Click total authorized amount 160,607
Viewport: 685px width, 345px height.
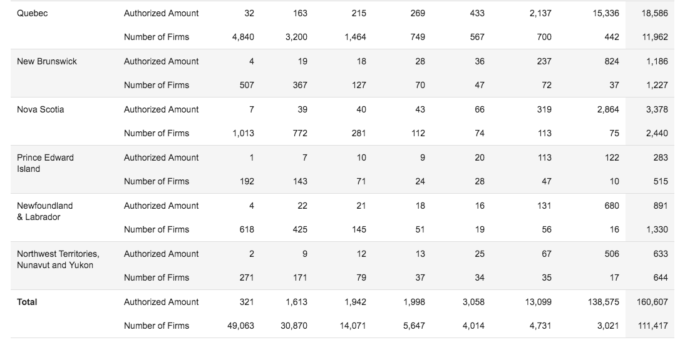click(x=652, y=302)
